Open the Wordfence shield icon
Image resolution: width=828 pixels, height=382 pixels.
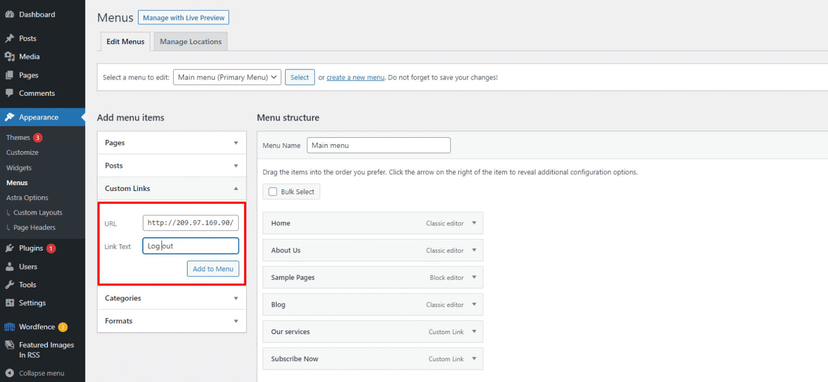[x=10, y=327]
